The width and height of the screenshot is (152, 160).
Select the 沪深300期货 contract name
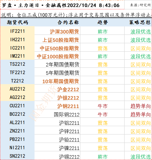(x=64, y=32)
